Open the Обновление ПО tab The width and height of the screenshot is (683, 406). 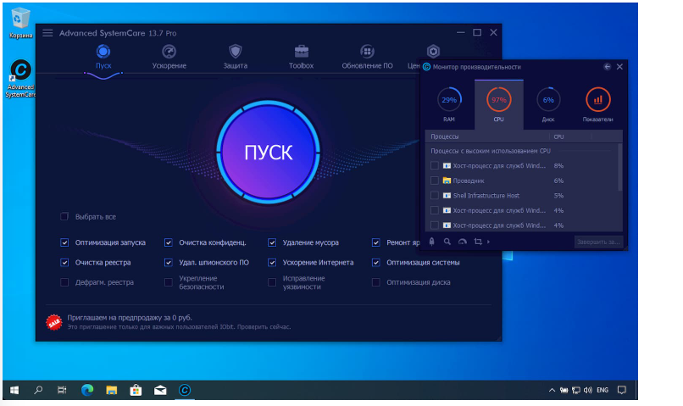[367, 57]
